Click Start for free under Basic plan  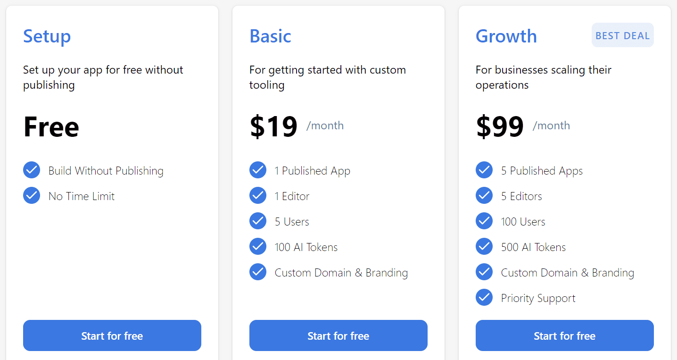click(338, 335)
